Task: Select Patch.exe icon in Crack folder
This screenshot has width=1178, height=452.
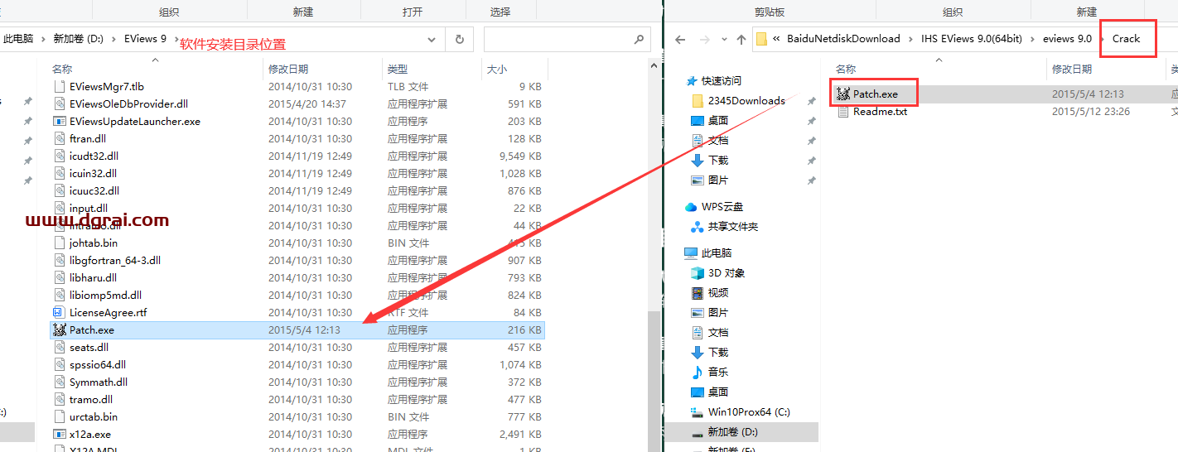Action: (x=843, y=94)
